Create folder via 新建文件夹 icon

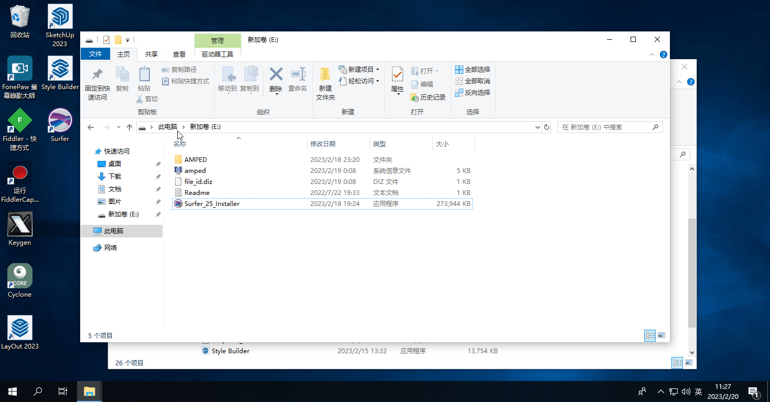tap(324, 84)
